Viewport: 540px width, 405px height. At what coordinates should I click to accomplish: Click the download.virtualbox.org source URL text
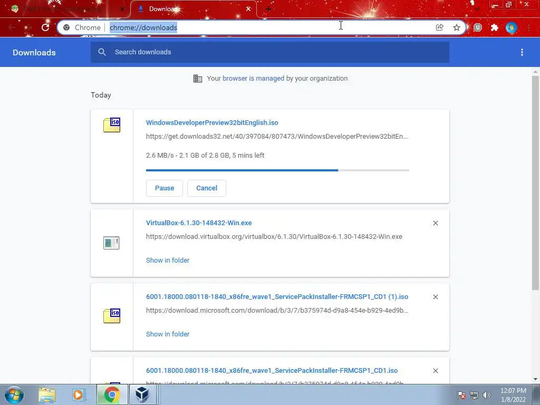pos(274,237)
